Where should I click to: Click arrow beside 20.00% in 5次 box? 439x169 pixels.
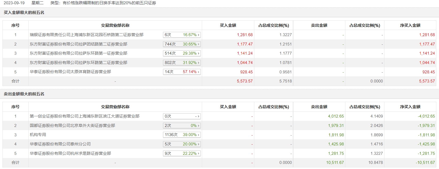pos(199,144)
